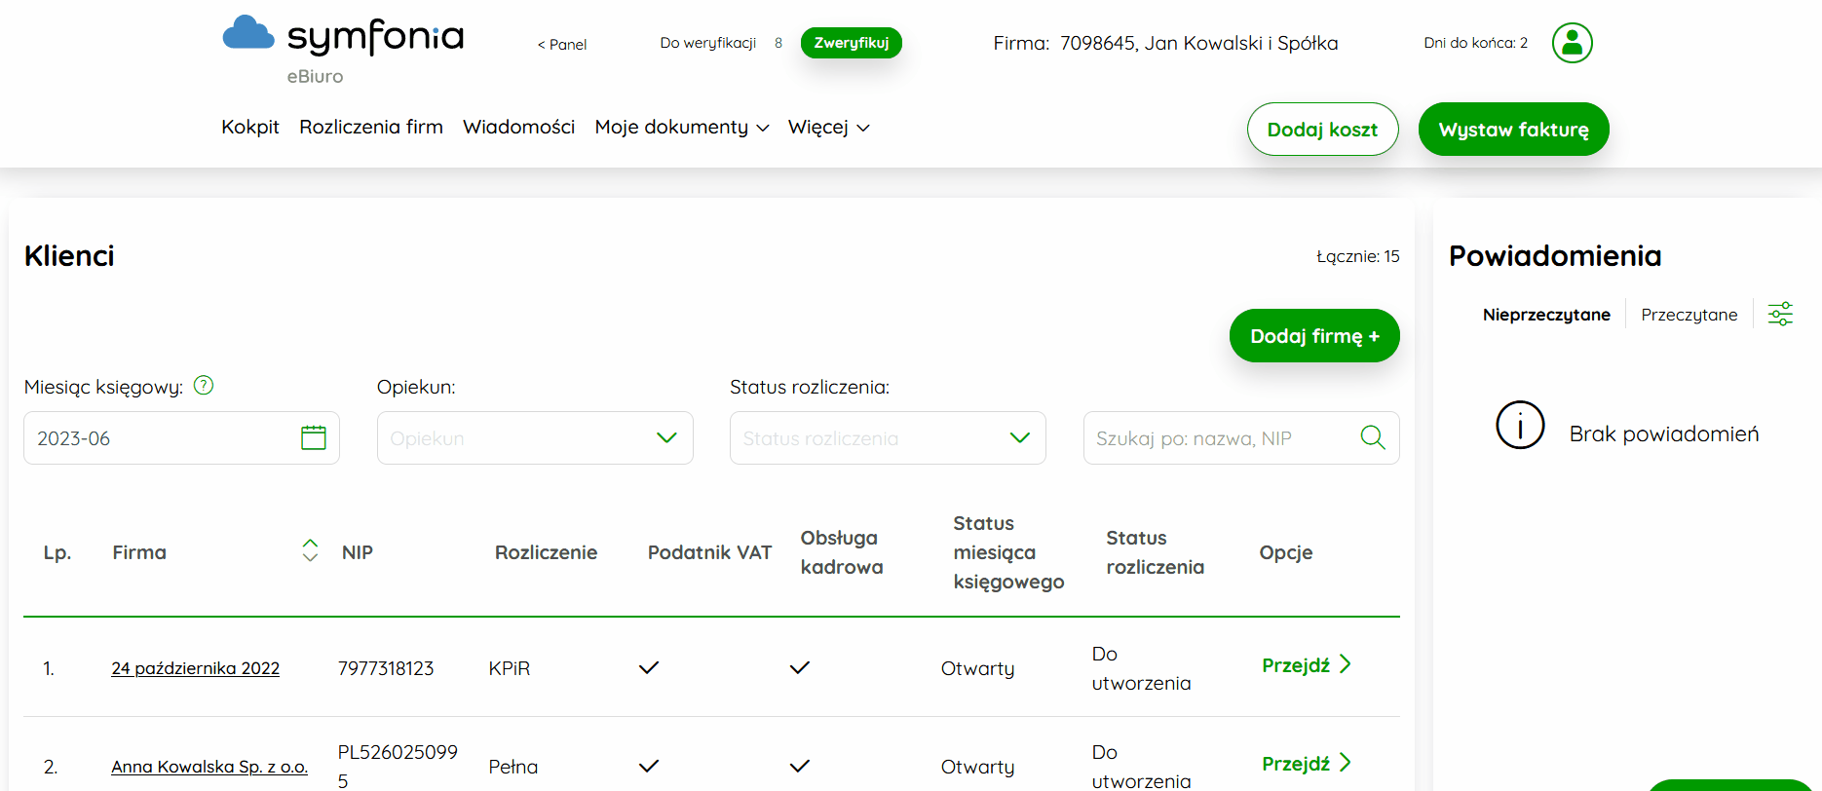Click the Dodaj firmę + button
This screenshot has height=791, width=1822.
(x=1314, y=335)
